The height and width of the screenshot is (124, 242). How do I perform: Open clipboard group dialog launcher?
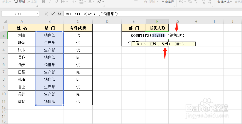(37, 6)
